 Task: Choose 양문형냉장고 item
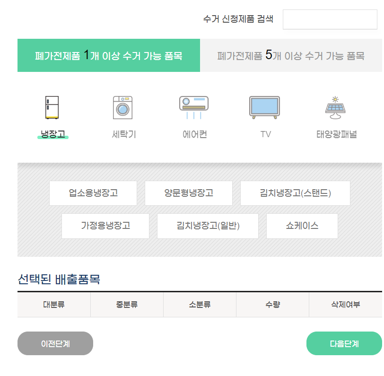click(x=189, y=193)
